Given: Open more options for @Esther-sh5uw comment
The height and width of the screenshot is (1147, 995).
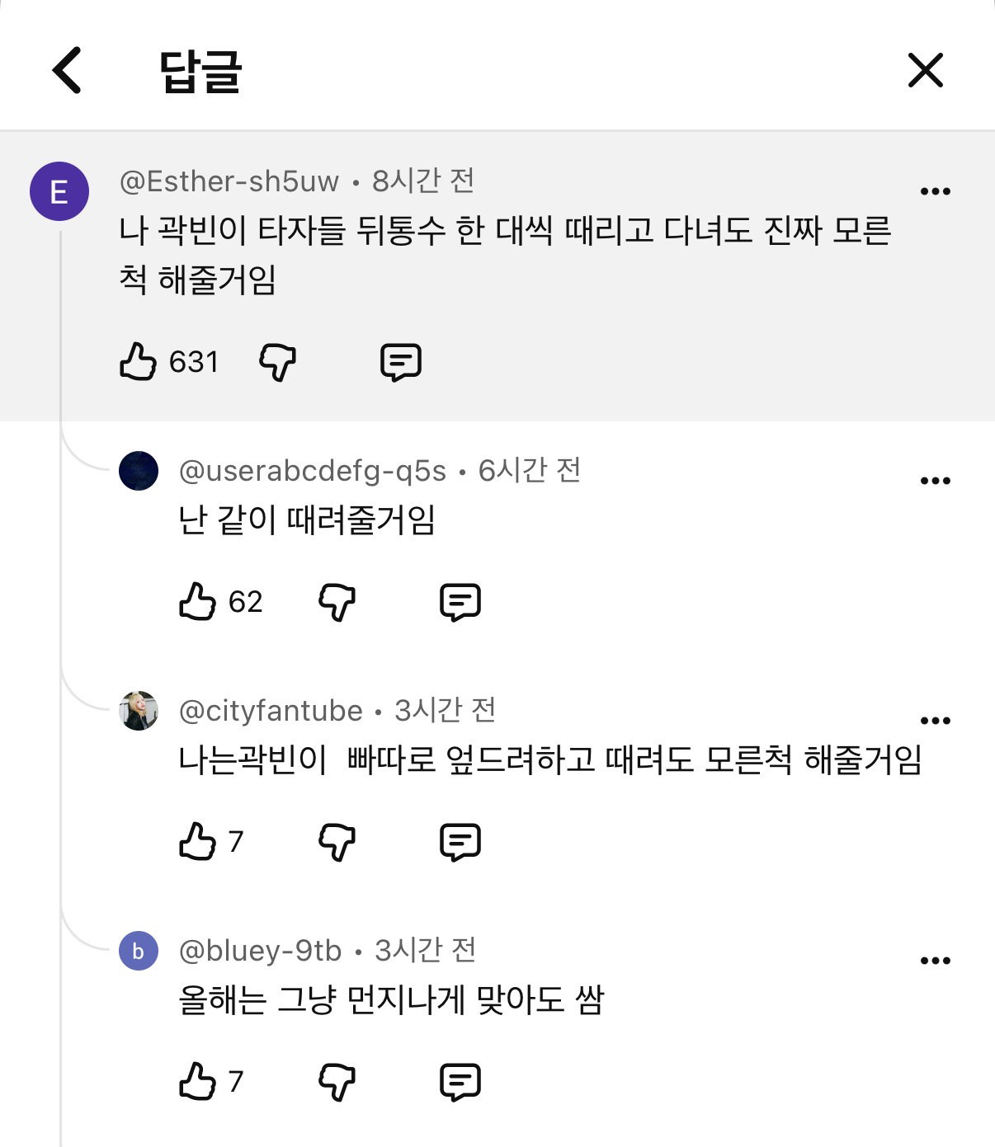Looking at the screenshot, I should [935, 191].
